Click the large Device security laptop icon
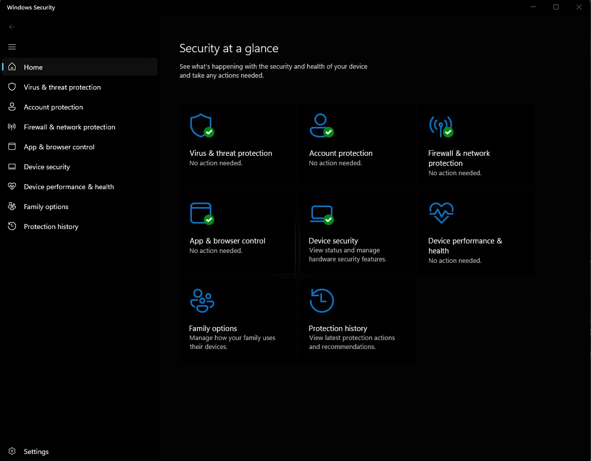591x461 pixels. point(321,215)
